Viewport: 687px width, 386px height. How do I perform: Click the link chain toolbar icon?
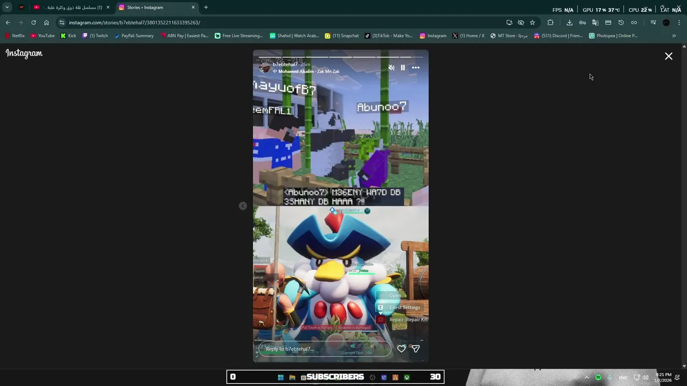634,23
